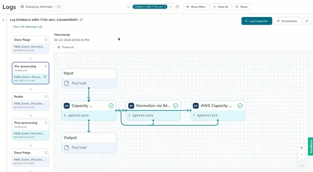The height and width of the screenshot is (172, 313).
Task: Select the Processor tab
Action: tap(66, 47)
